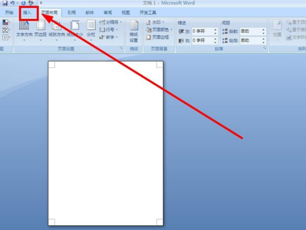The image size is (306, 230).
Task: Click the 位置 position button
Action: [277, 30]
